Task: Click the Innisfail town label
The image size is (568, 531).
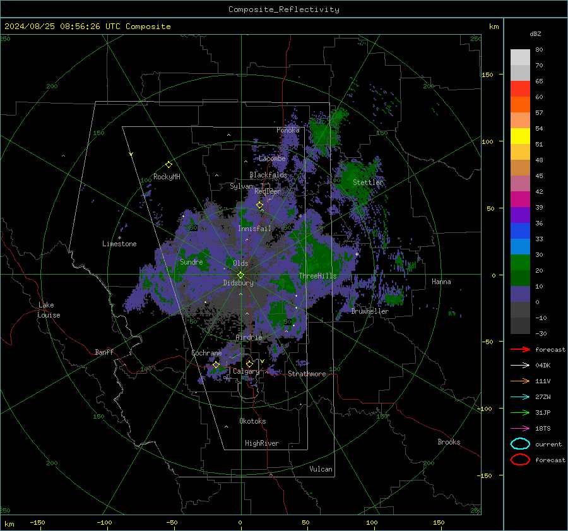Action: click(x=254, y=229)
